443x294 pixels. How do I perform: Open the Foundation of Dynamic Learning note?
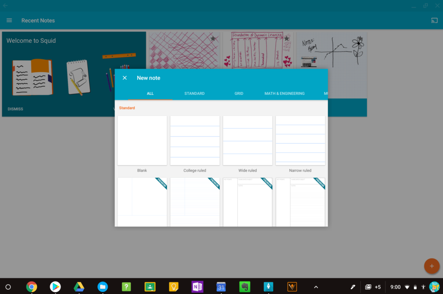coord(258,50)
